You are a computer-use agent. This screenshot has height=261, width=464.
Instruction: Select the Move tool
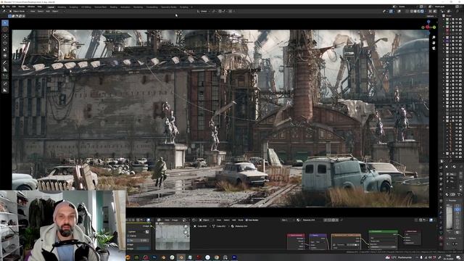[x=5, y=36]
